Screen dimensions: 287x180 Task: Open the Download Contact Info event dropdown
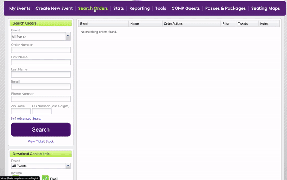[41, 166]
